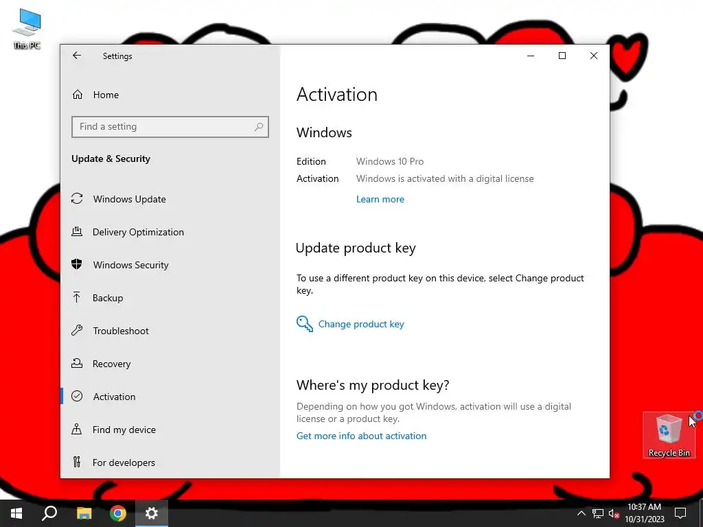This screenshot has height=527, width=703.
Task: Launch Google Chrome from the taskbar
Action: (x=118, y=513)
